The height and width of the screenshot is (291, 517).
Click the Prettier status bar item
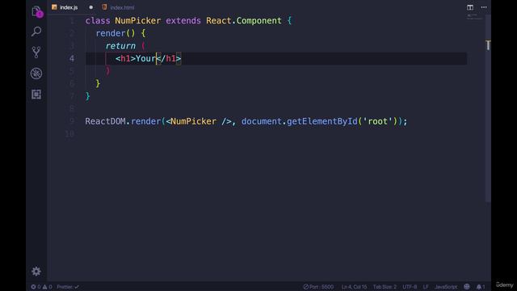click(68, 287)
